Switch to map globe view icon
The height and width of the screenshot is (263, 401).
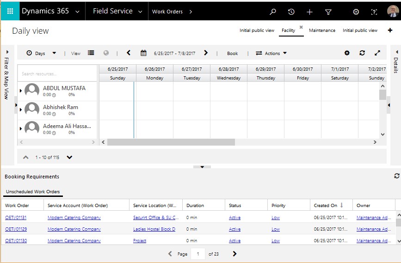(x=106, y=53)
